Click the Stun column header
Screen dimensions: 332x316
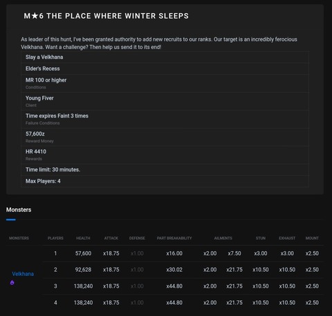click(x=261, y=238)
